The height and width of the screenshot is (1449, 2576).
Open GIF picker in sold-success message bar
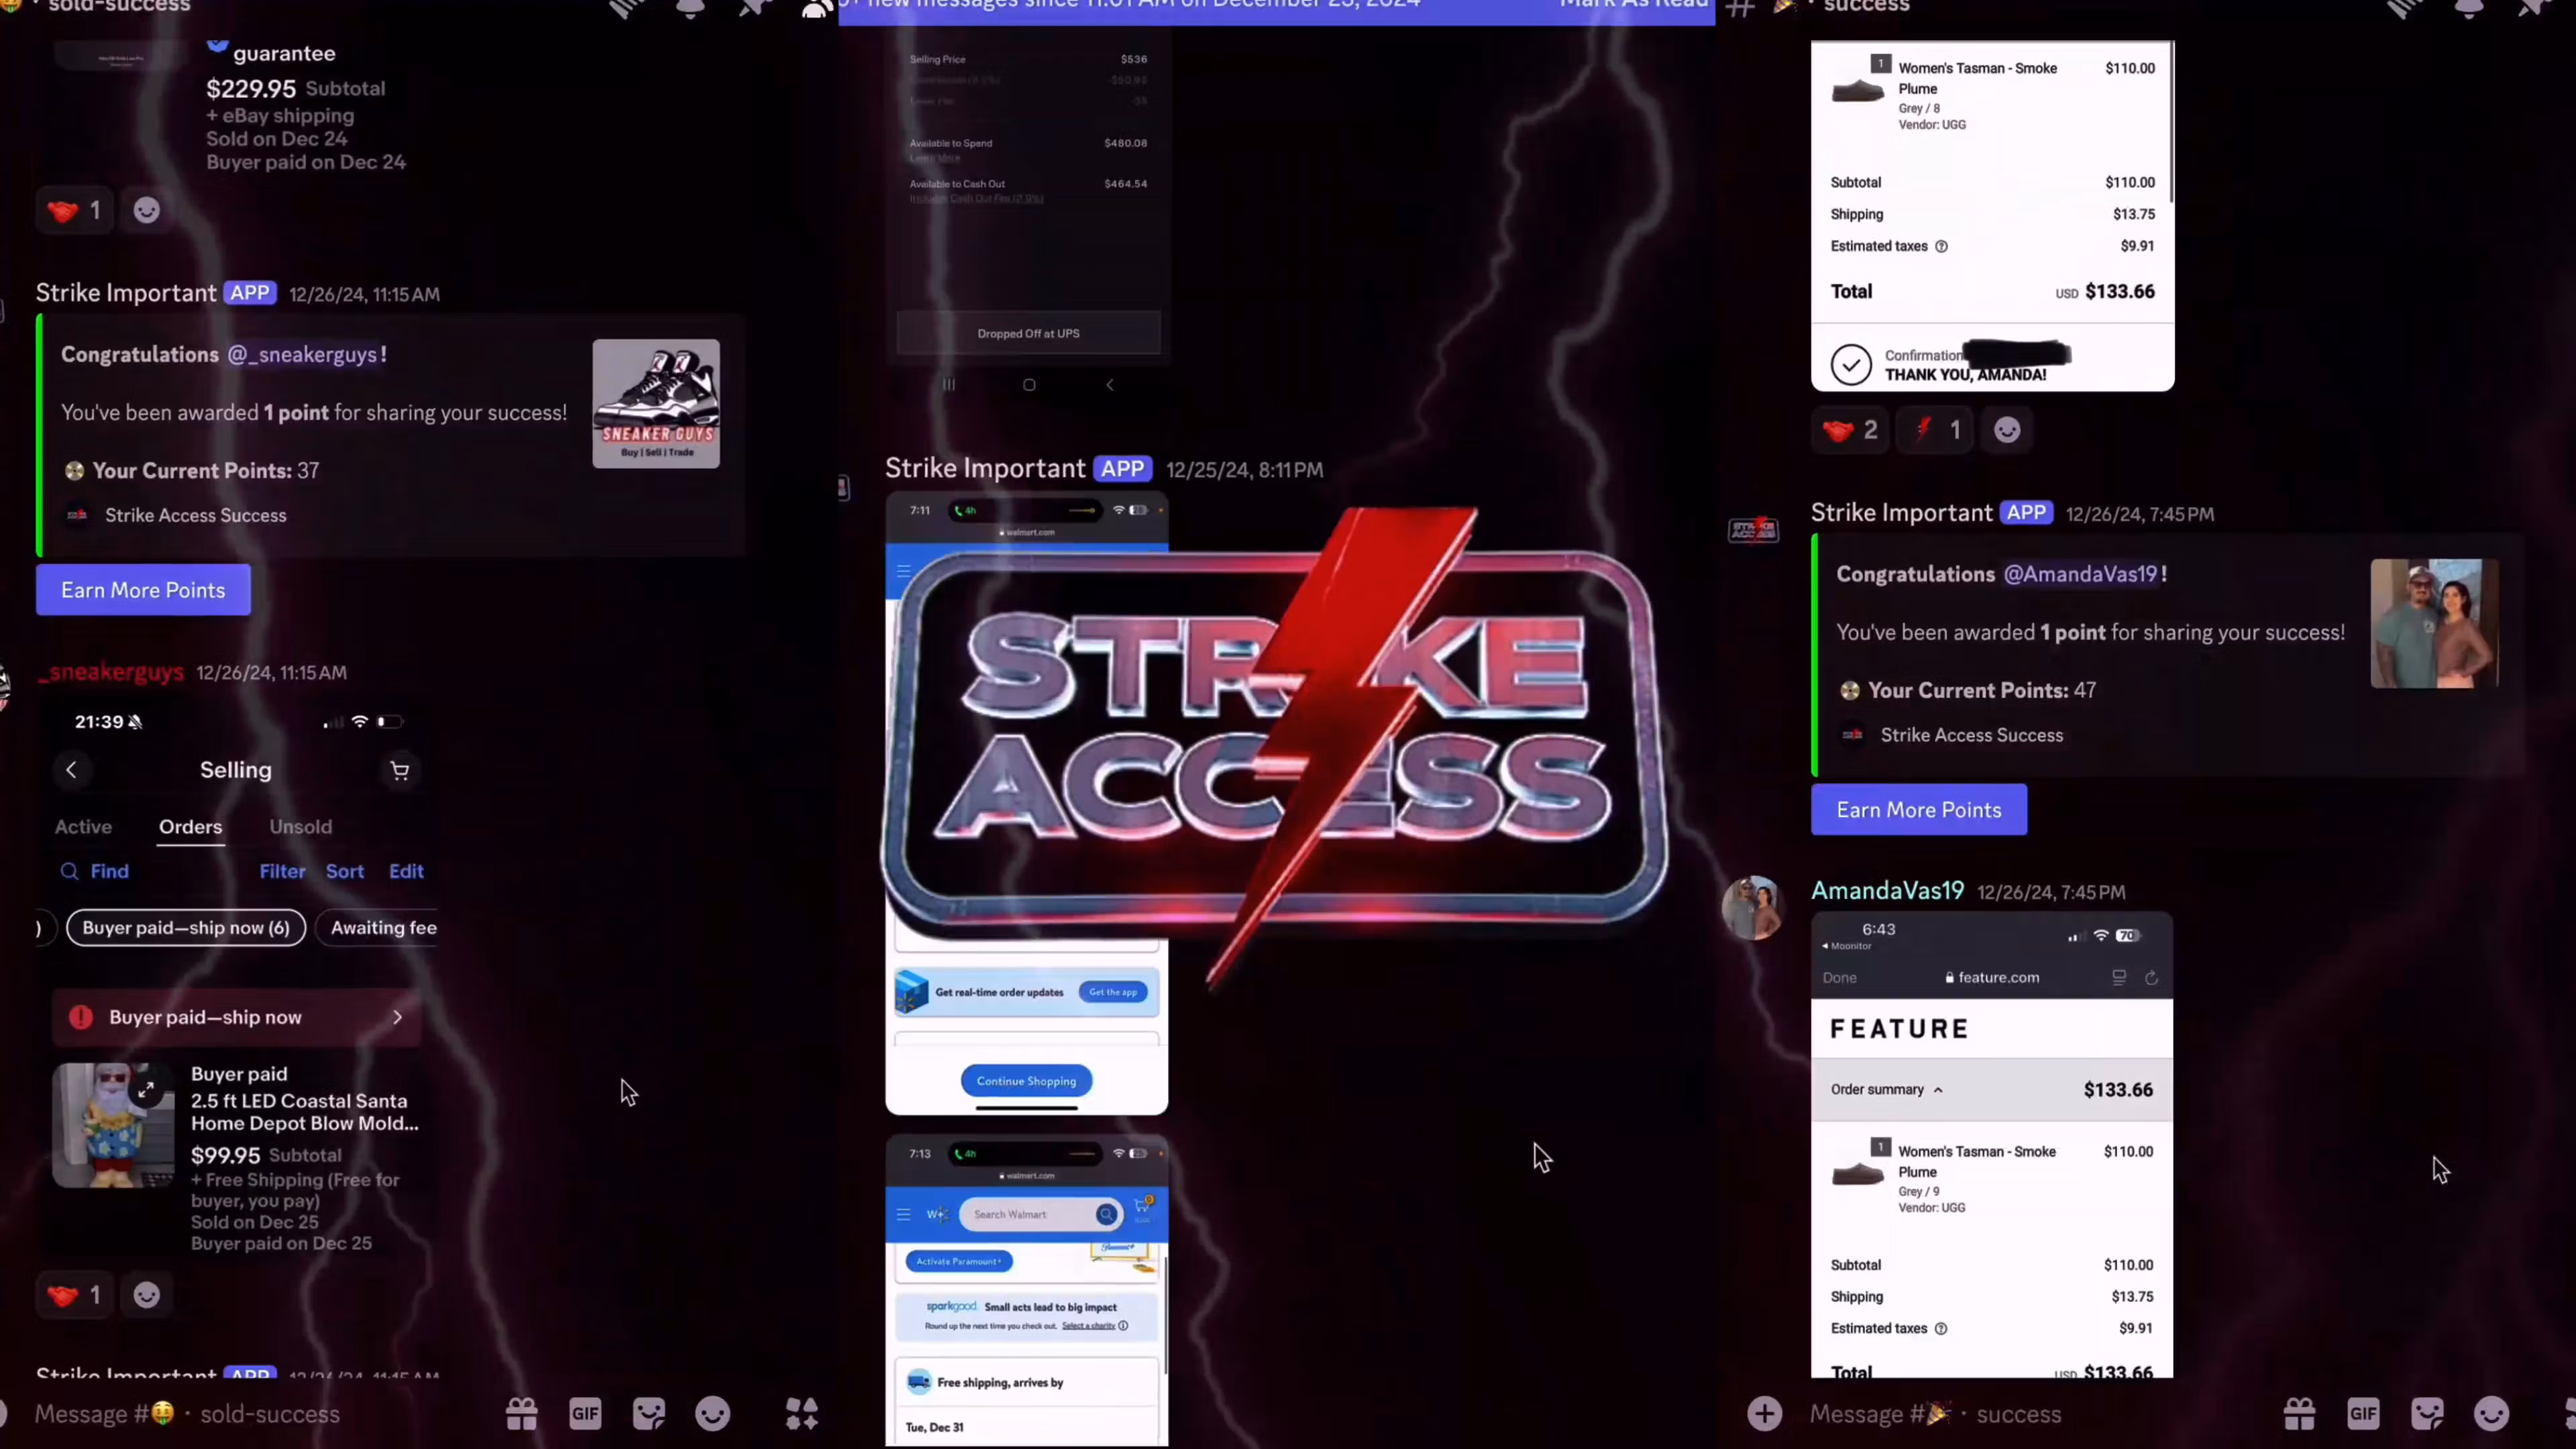point(585,1413)
